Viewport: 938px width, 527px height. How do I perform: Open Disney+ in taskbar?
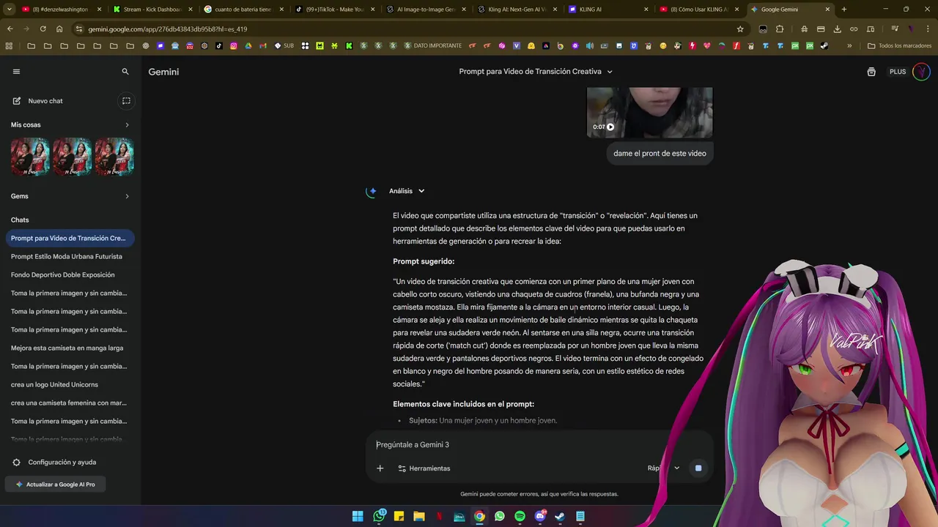[459, 516]
